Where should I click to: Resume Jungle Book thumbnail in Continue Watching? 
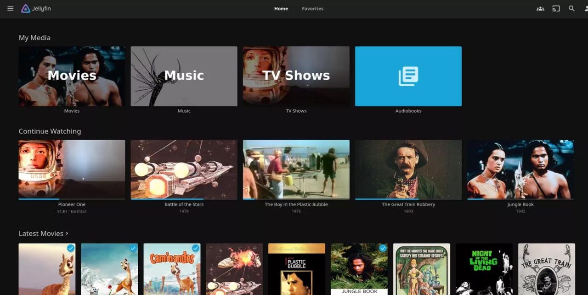pyautogui.click(x=520, y=169)
